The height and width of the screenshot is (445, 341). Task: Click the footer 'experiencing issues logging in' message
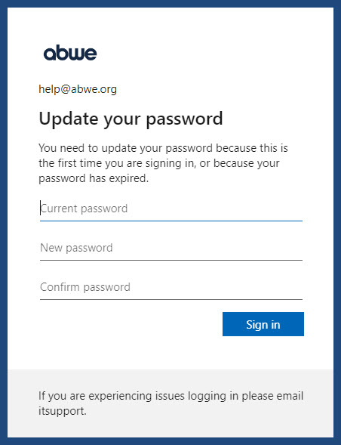(x=171, y=396)
